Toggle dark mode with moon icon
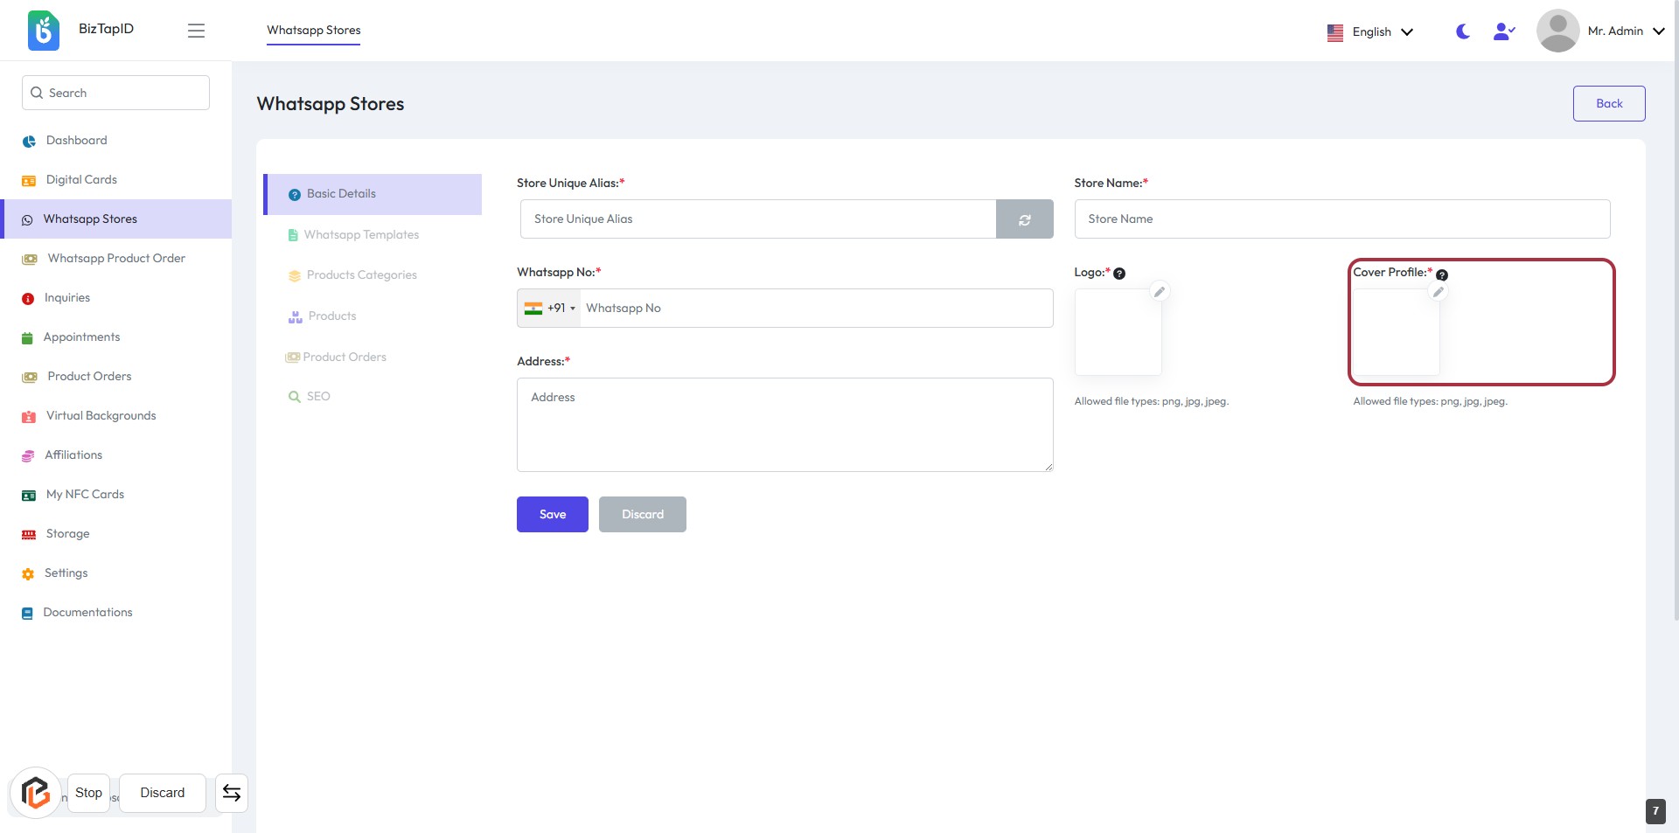Image resolution: width=1679 pixels, height=833 pixels. click(1462, 31)
